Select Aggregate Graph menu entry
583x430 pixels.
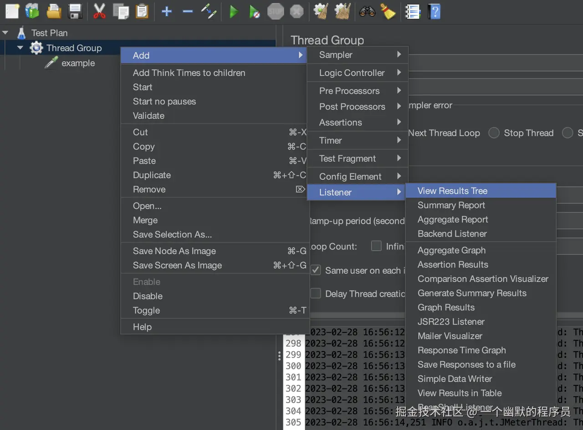[x=481, y=250]
